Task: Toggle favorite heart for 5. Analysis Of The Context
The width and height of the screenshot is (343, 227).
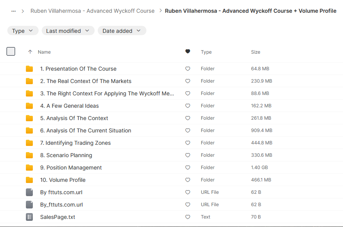Action: tap(188, 118)
